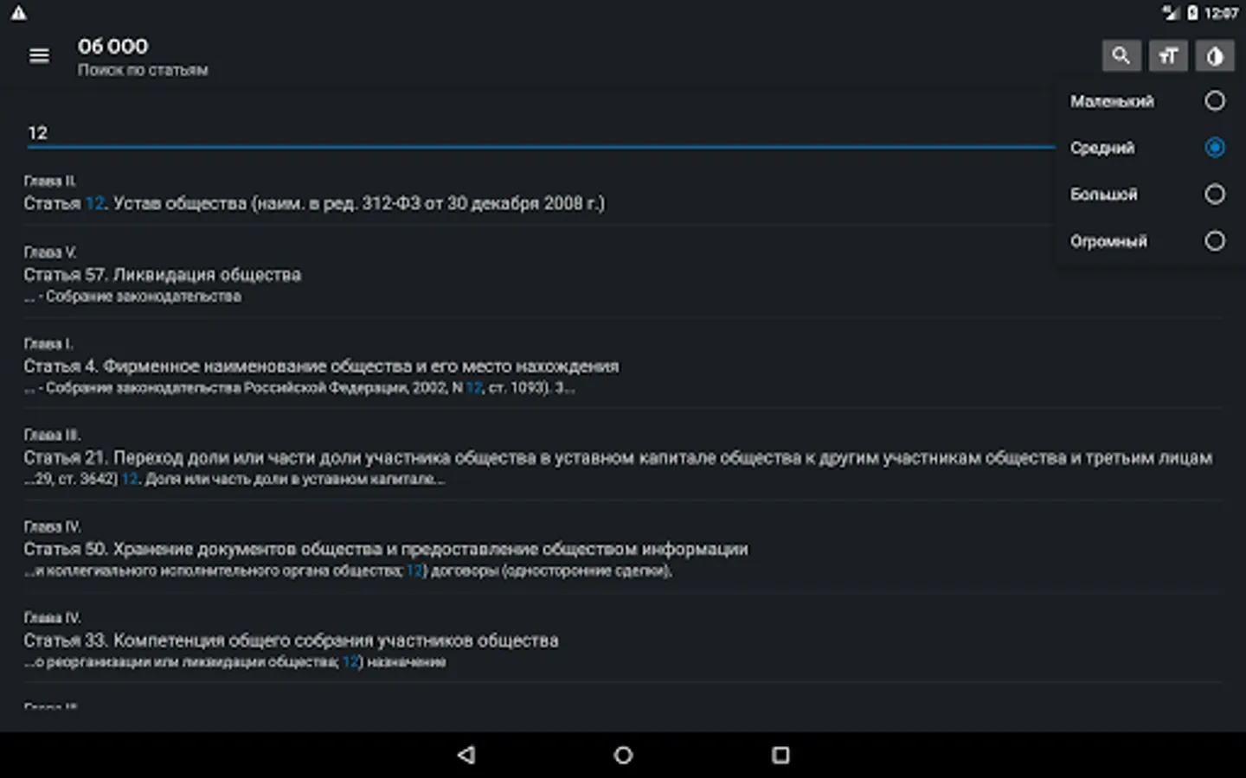Viewport: 1246px width, 778px height.
Task: Tap Глава V. label above Статья 57
Action: [50, 252]
